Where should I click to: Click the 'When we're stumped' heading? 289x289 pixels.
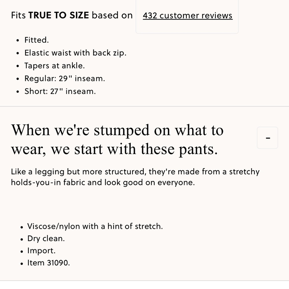(x=117, y=130)
